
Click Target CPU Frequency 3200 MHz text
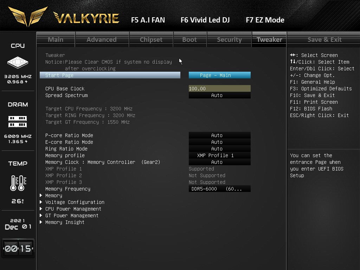point(89,108)
